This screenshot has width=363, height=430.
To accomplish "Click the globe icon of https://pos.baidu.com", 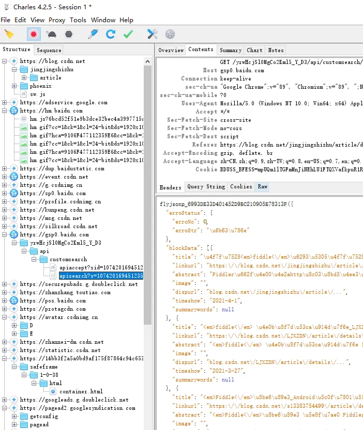I will pos(14,300).
